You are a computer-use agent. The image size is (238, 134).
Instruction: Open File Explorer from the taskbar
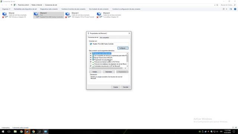pyautogui.click(x=15, y=131)
